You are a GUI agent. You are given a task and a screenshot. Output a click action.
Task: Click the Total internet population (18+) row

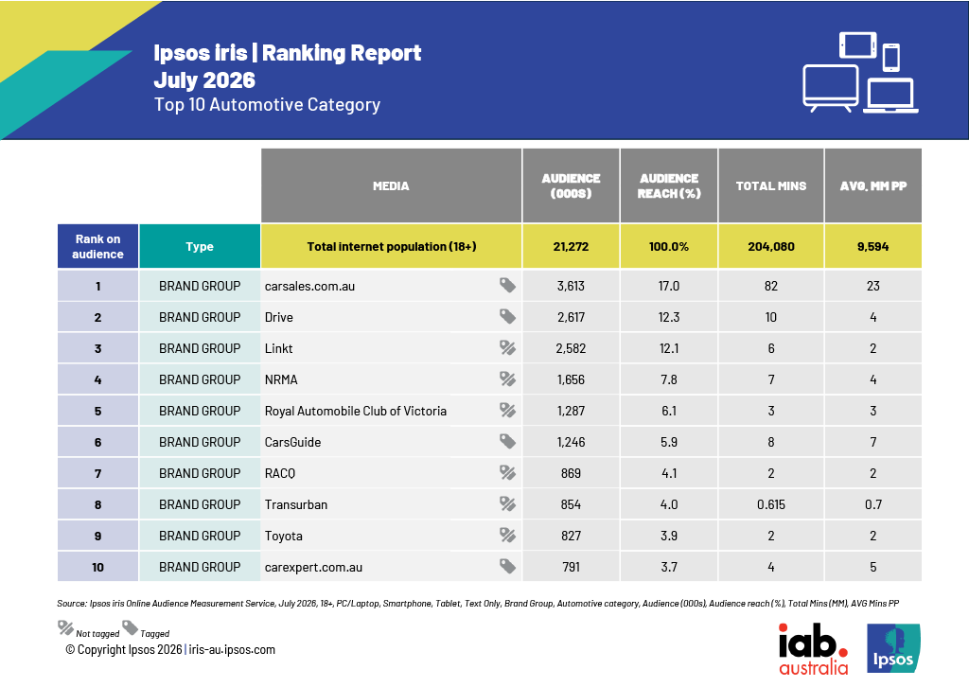489,246
